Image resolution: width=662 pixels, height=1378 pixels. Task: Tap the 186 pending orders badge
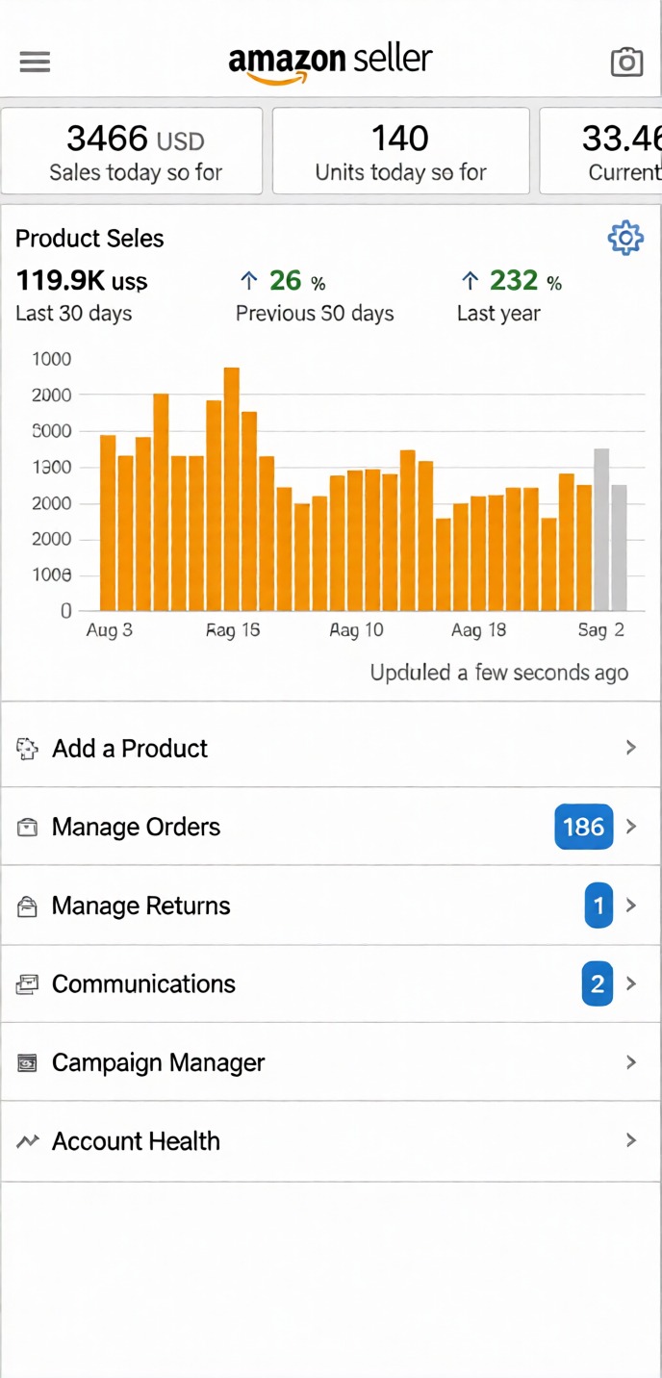583,827
